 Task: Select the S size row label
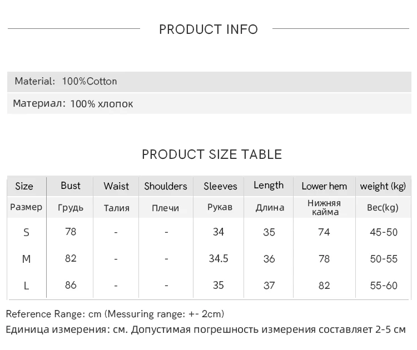(x=26, y=232)
